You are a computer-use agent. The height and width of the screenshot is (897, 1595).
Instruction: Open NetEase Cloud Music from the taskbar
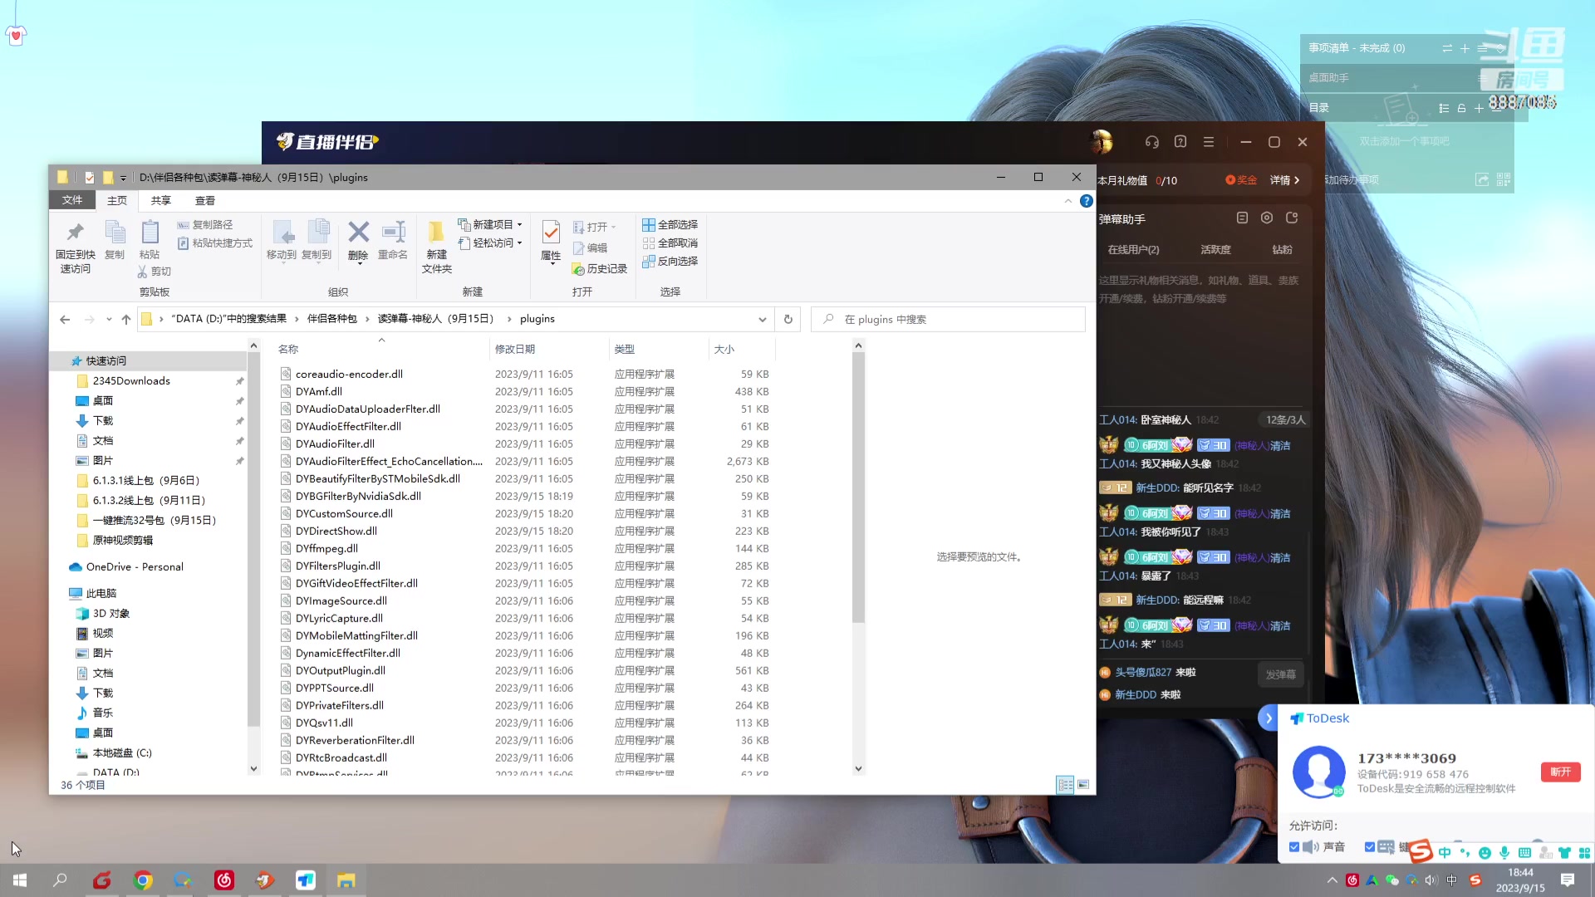pos(224,880)
